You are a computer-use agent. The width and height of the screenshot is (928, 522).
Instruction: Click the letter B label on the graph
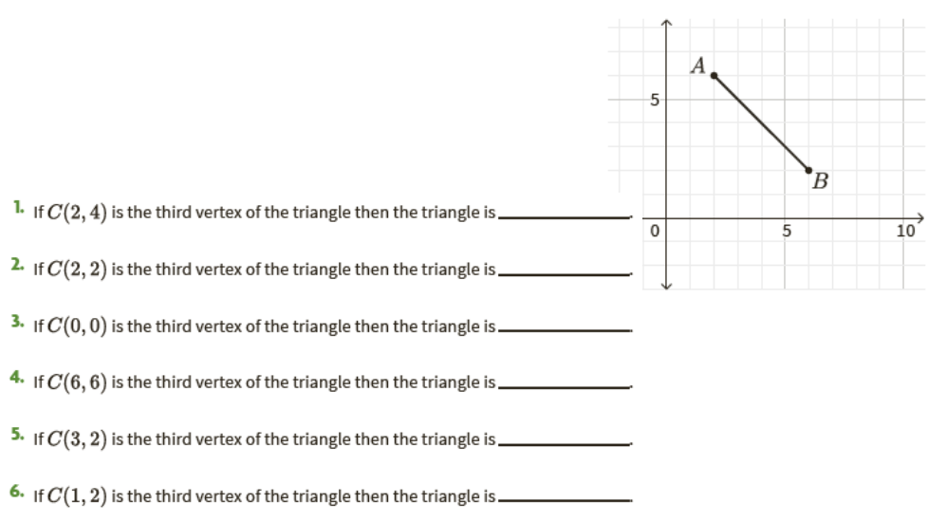tap(821, 179)
